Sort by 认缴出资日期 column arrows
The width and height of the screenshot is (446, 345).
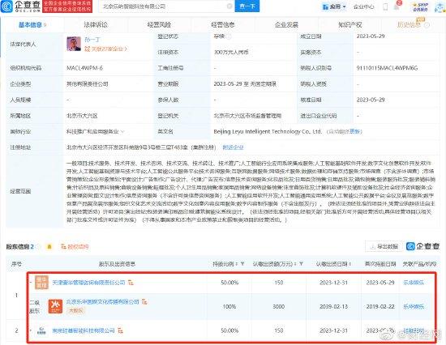tap(350, 264)
